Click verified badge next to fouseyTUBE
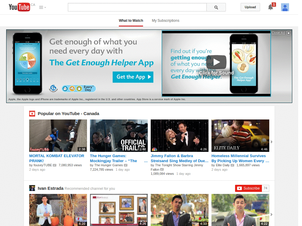This screenshot has height=226, width=302. [55, 165]
